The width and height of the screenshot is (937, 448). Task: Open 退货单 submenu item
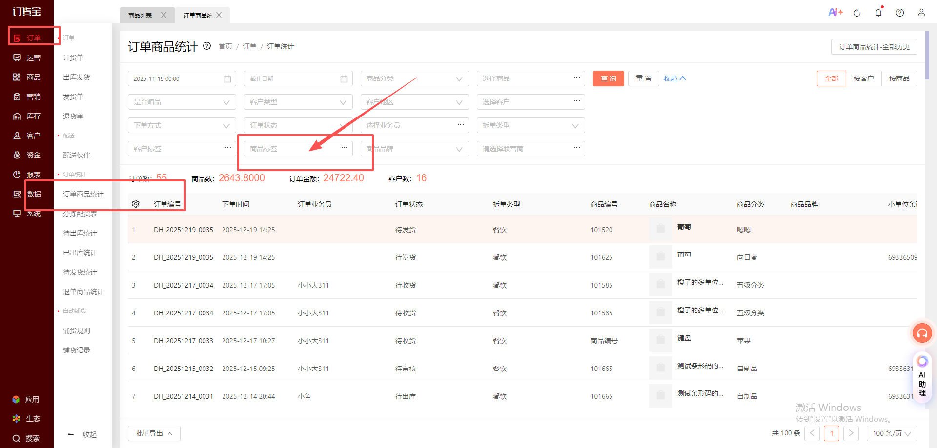73,116
